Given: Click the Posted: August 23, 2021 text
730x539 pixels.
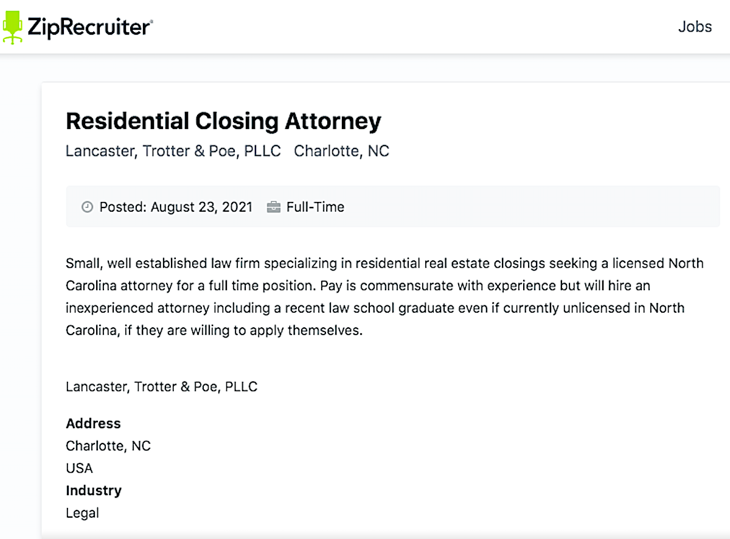Looking at the screenshot, I should [176, 207].
